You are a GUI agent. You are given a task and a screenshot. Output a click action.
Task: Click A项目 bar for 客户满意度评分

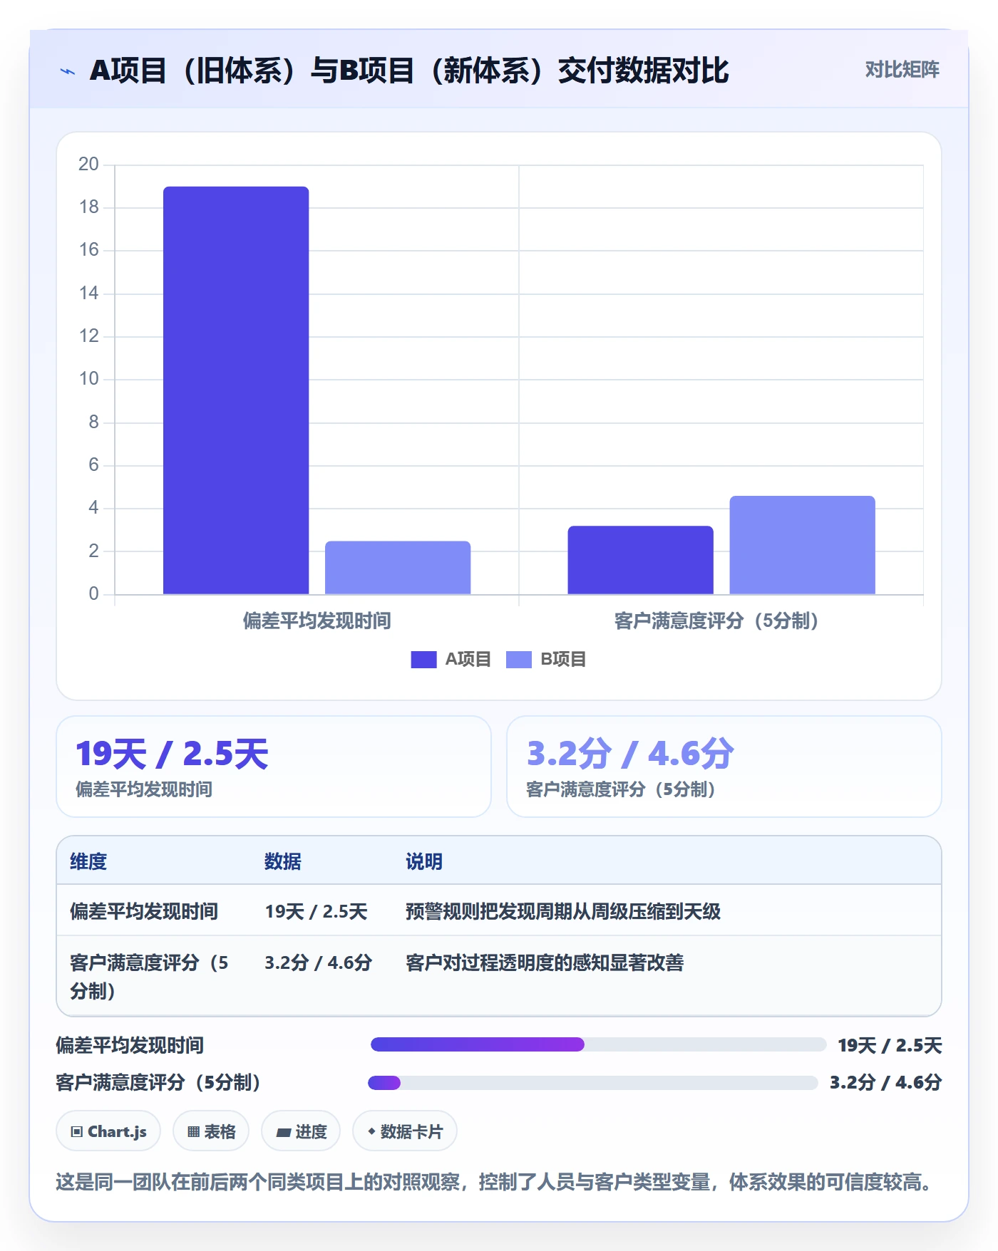coord(640,560)
